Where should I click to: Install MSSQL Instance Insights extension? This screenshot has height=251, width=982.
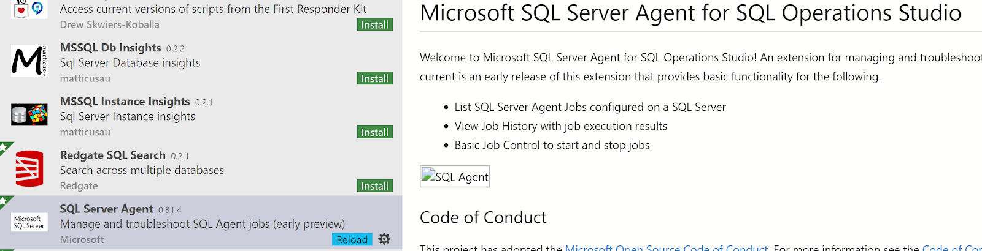click(x=374, y=132)
